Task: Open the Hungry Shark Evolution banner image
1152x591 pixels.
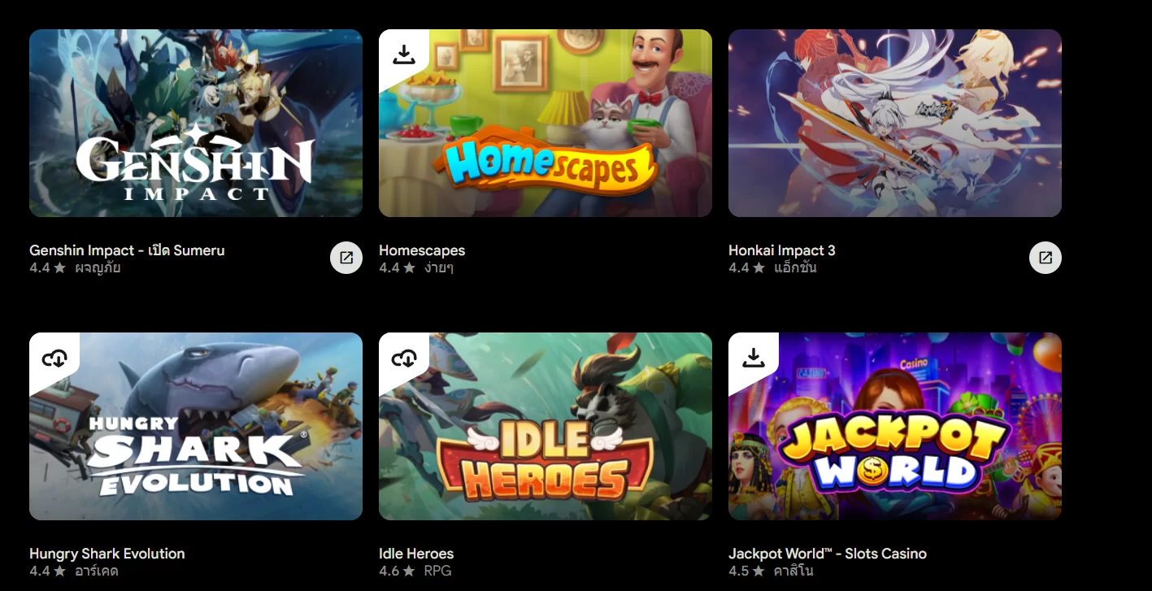Action: [x=196, y=427]
